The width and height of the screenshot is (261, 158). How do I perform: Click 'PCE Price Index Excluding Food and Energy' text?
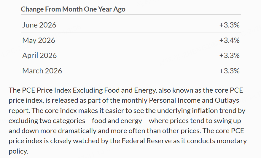(x=89, y=90)
